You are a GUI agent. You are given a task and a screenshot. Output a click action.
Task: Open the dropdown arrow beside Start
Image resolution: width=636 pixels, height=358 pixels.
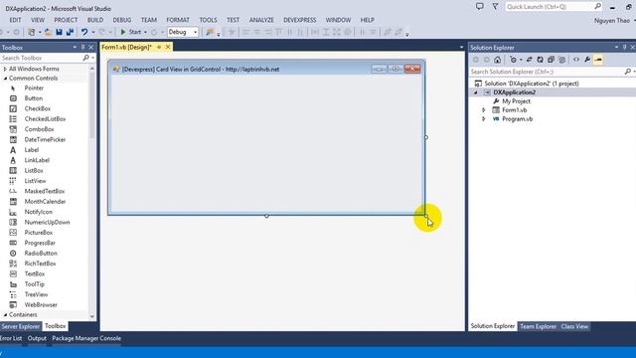145,32
